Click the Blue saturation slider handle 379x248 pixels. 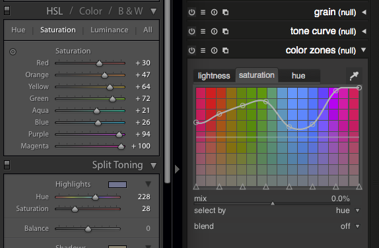[98, 123]
